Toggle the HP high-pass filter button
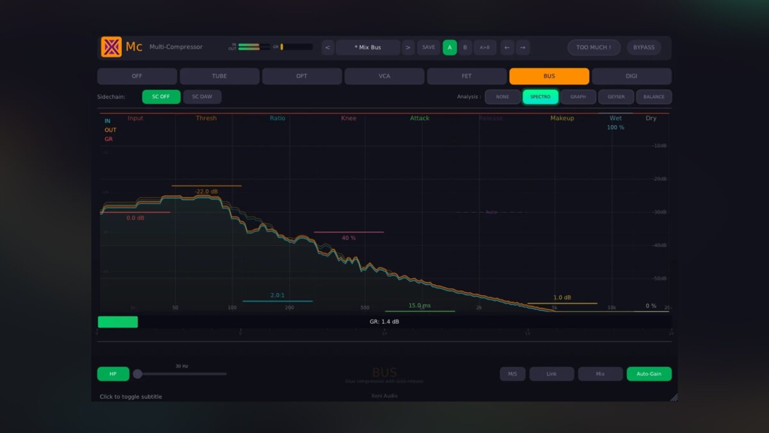The image size is (769, 433). [x=113, y=373]
